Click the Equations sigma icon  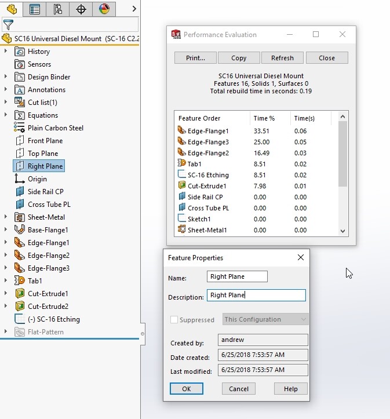tap(20, 115)
